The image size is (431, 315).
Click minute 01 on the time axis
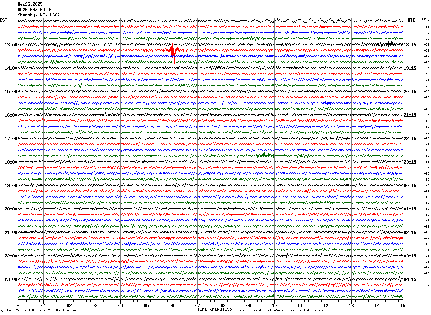point(43,305)
